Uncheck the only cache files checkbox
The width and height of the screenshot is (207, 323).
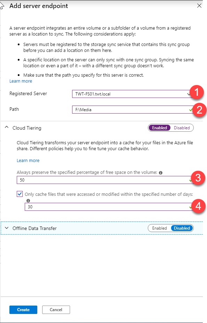click(x=20, y=194)
